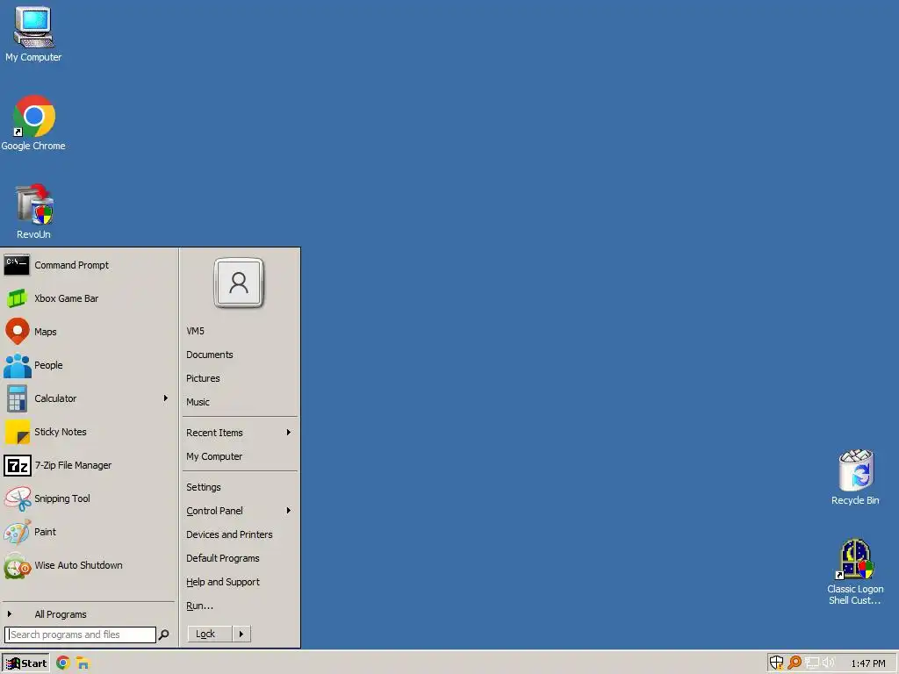This screenshot has height=674, width=899.
Task: Click the Maps pin icon
Action: point(18,331)
